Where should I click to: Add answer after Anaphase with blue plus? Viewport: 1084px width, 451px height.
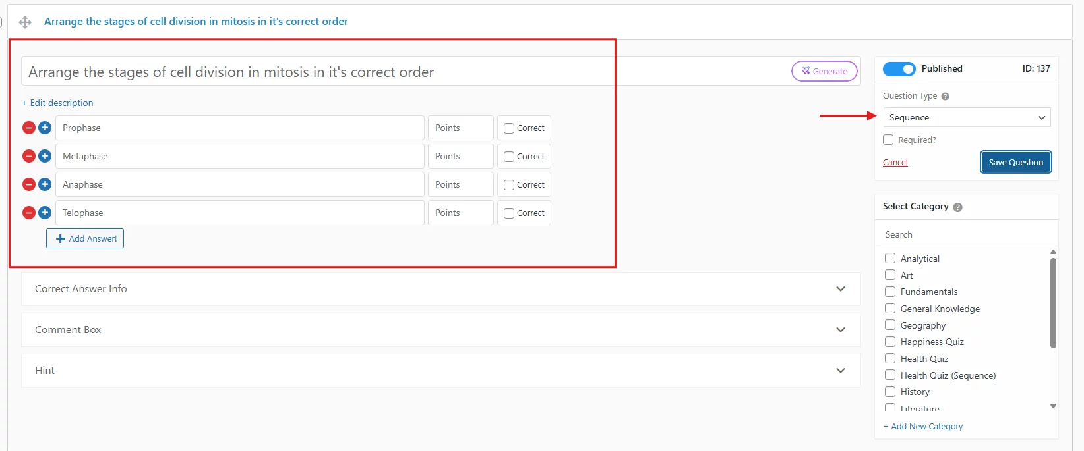[45, 184]
